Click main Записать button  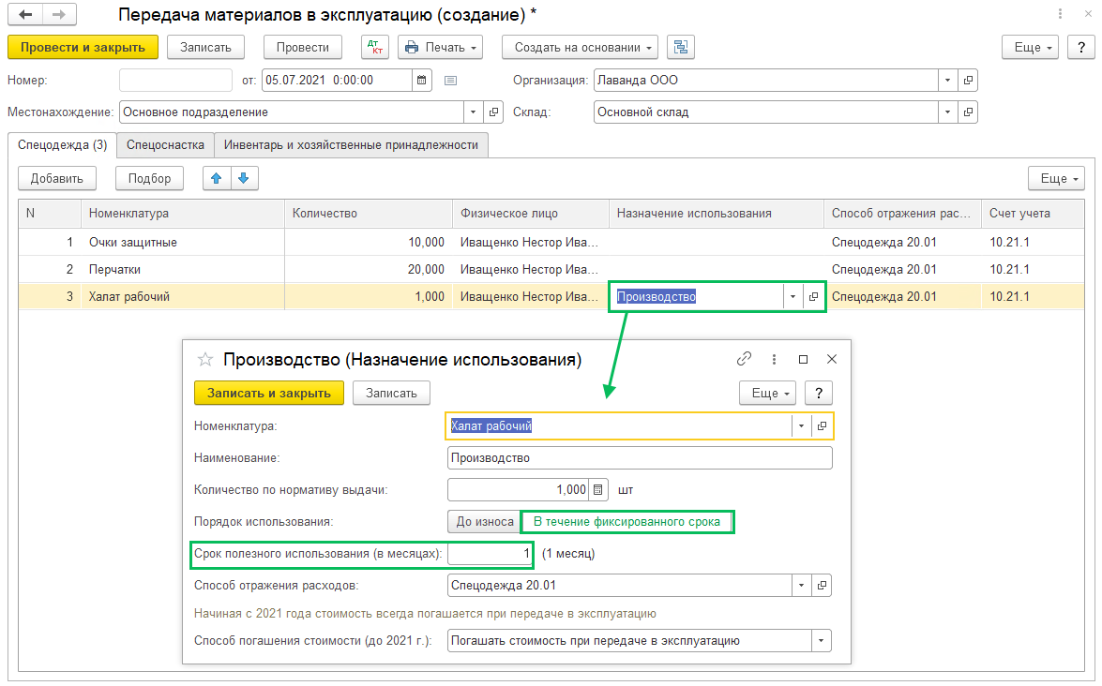(205, 47)
